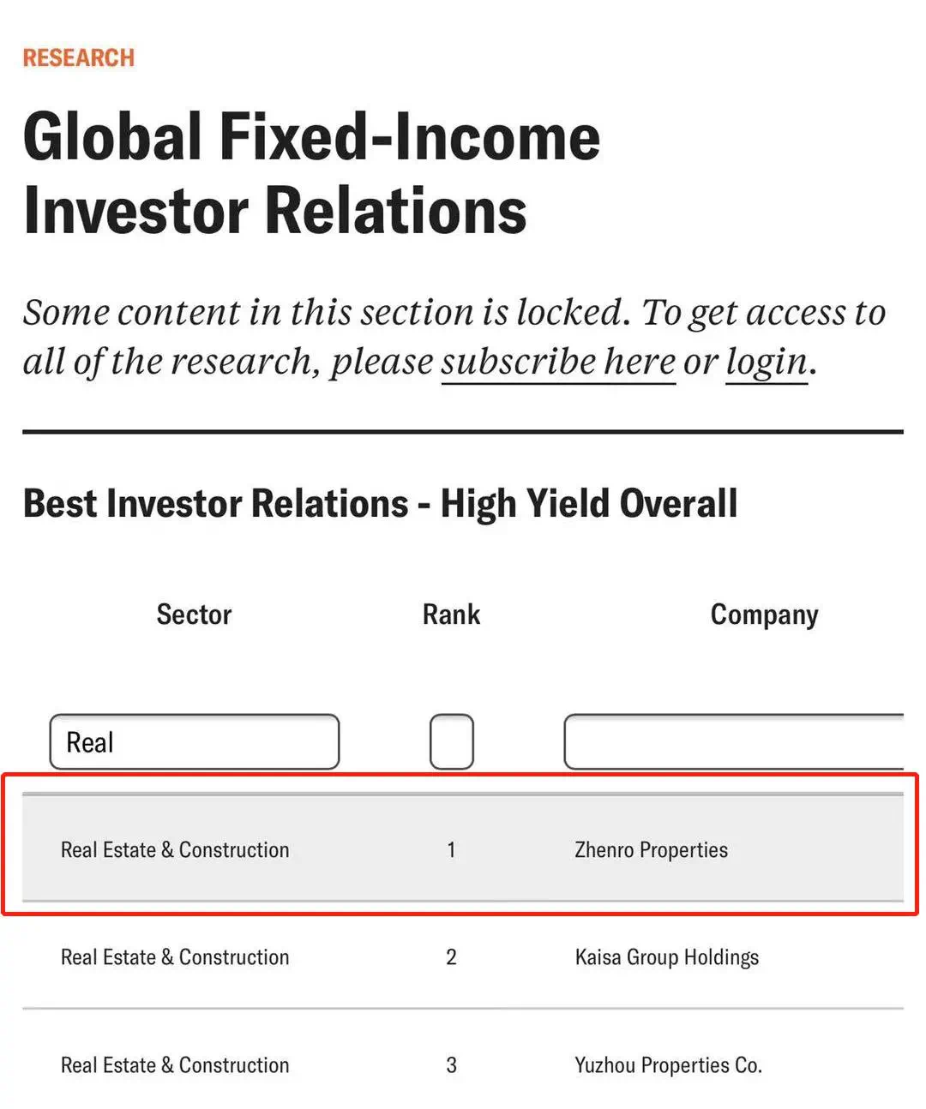
Task: Follow the 'subscribe here' link
Action: coord(558,362)
